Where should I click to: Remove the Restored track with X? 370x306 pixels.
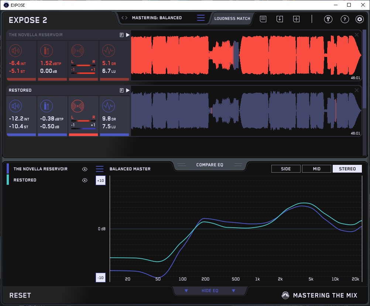(x=357, y=90)
